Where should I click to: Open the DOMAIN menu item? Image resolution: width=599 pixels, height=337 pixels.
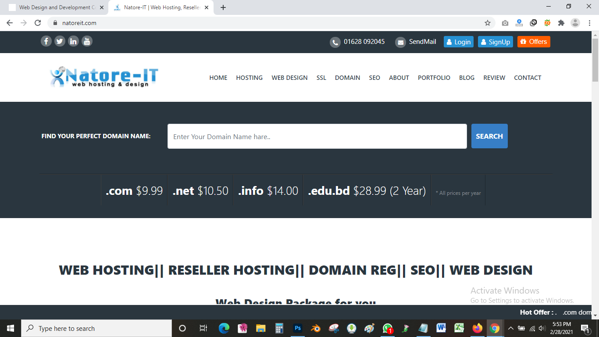pyautogui.click(x=348, y=78)
